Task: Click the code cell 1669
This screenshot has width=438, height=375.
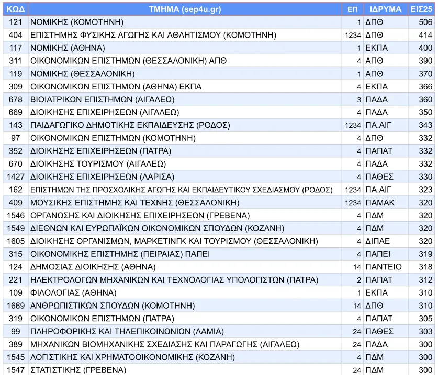Action: [x=15, y=306]
